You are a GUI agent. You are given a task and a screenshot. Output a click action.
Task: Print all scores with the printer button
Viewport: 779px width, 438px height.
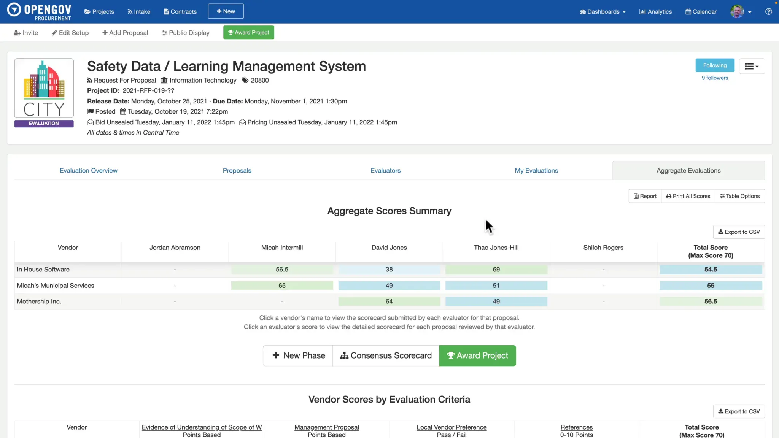click(x=688, y=196)
